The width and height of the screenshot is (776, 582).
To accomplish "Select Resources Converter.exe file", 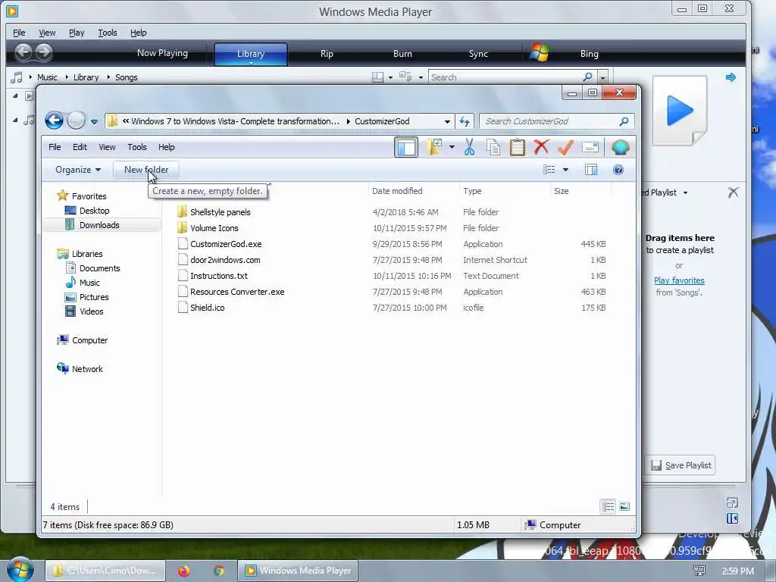I will (237, 292).
